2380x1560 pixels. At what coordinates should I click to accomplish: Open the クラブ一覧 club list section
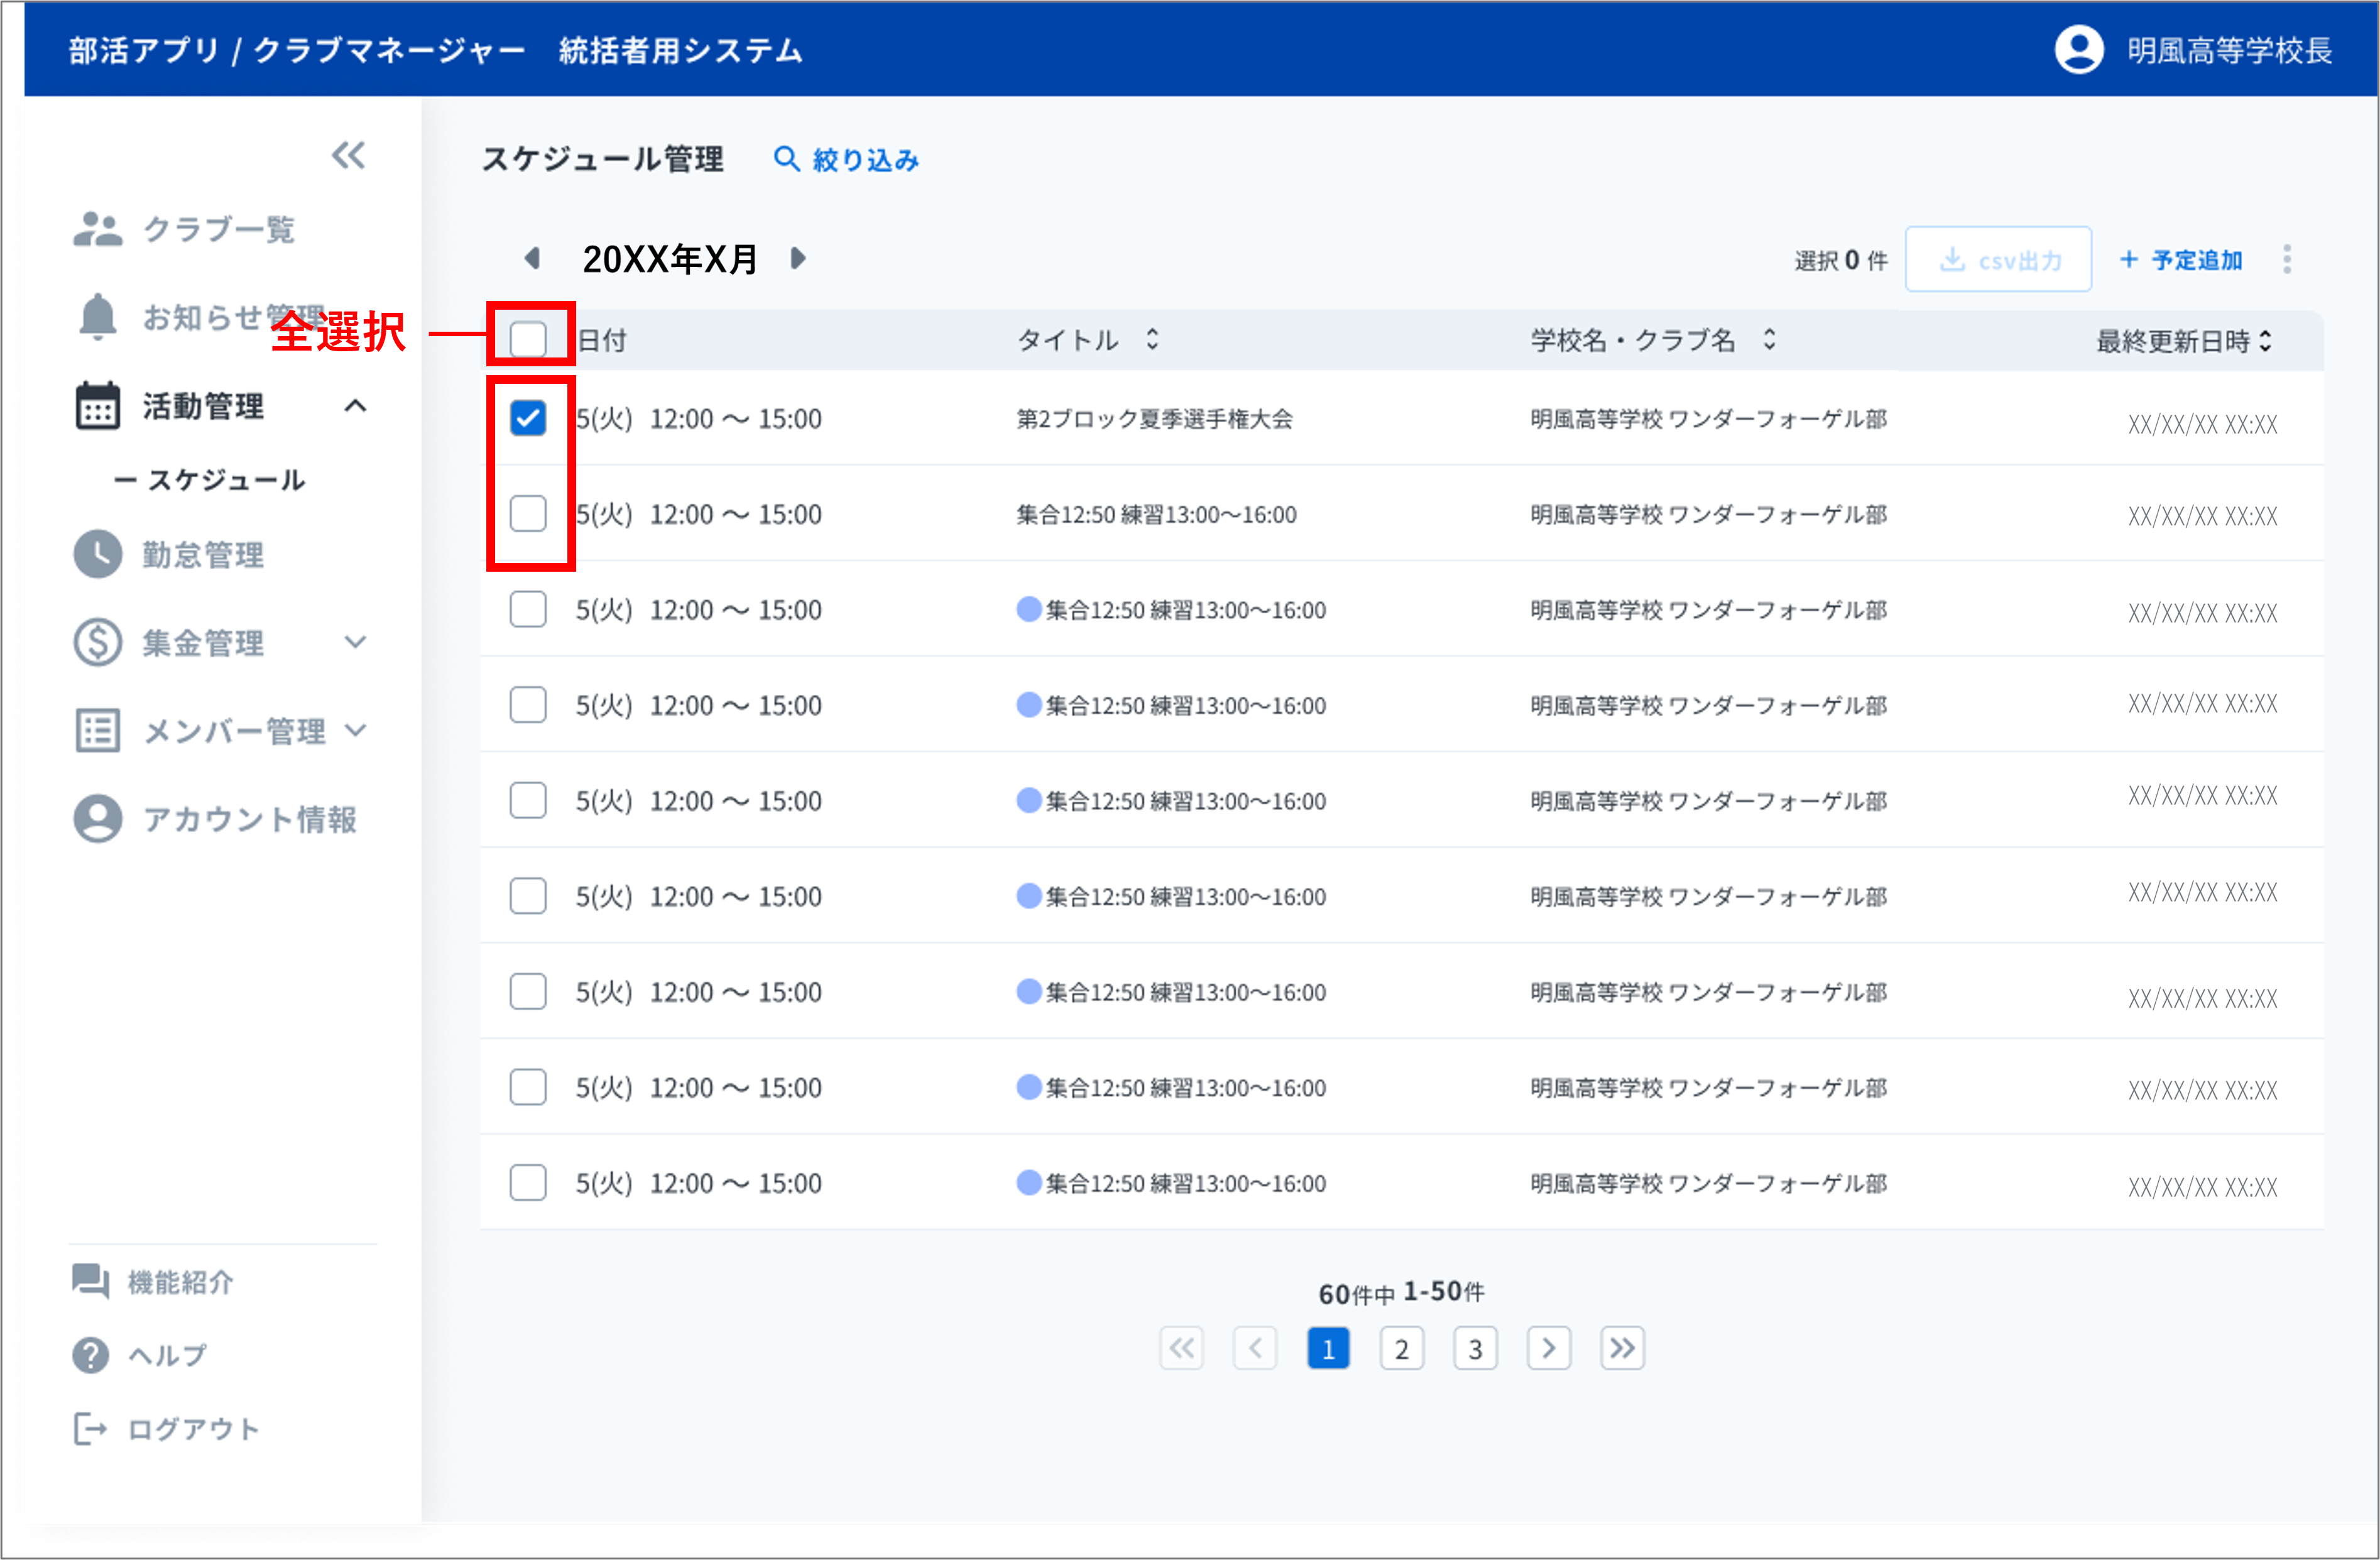tap(219, 230)
